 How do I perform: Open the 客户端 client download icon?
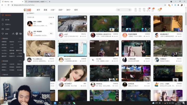coord(148,9)
